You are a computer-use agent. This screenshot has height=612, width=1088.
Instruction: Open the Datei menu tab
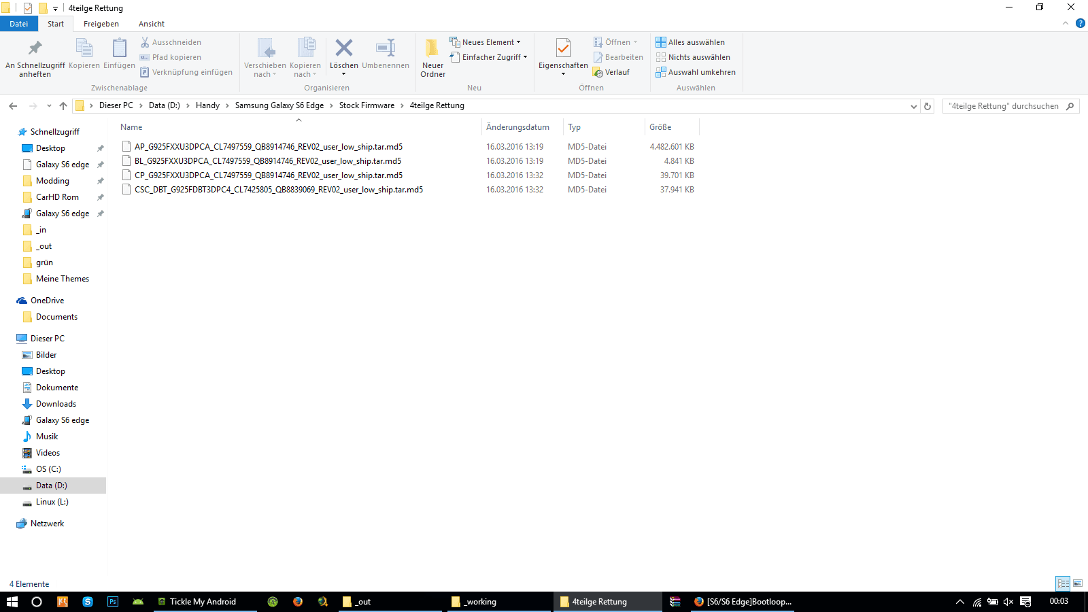pyautogui.click(x=19, y=24)
